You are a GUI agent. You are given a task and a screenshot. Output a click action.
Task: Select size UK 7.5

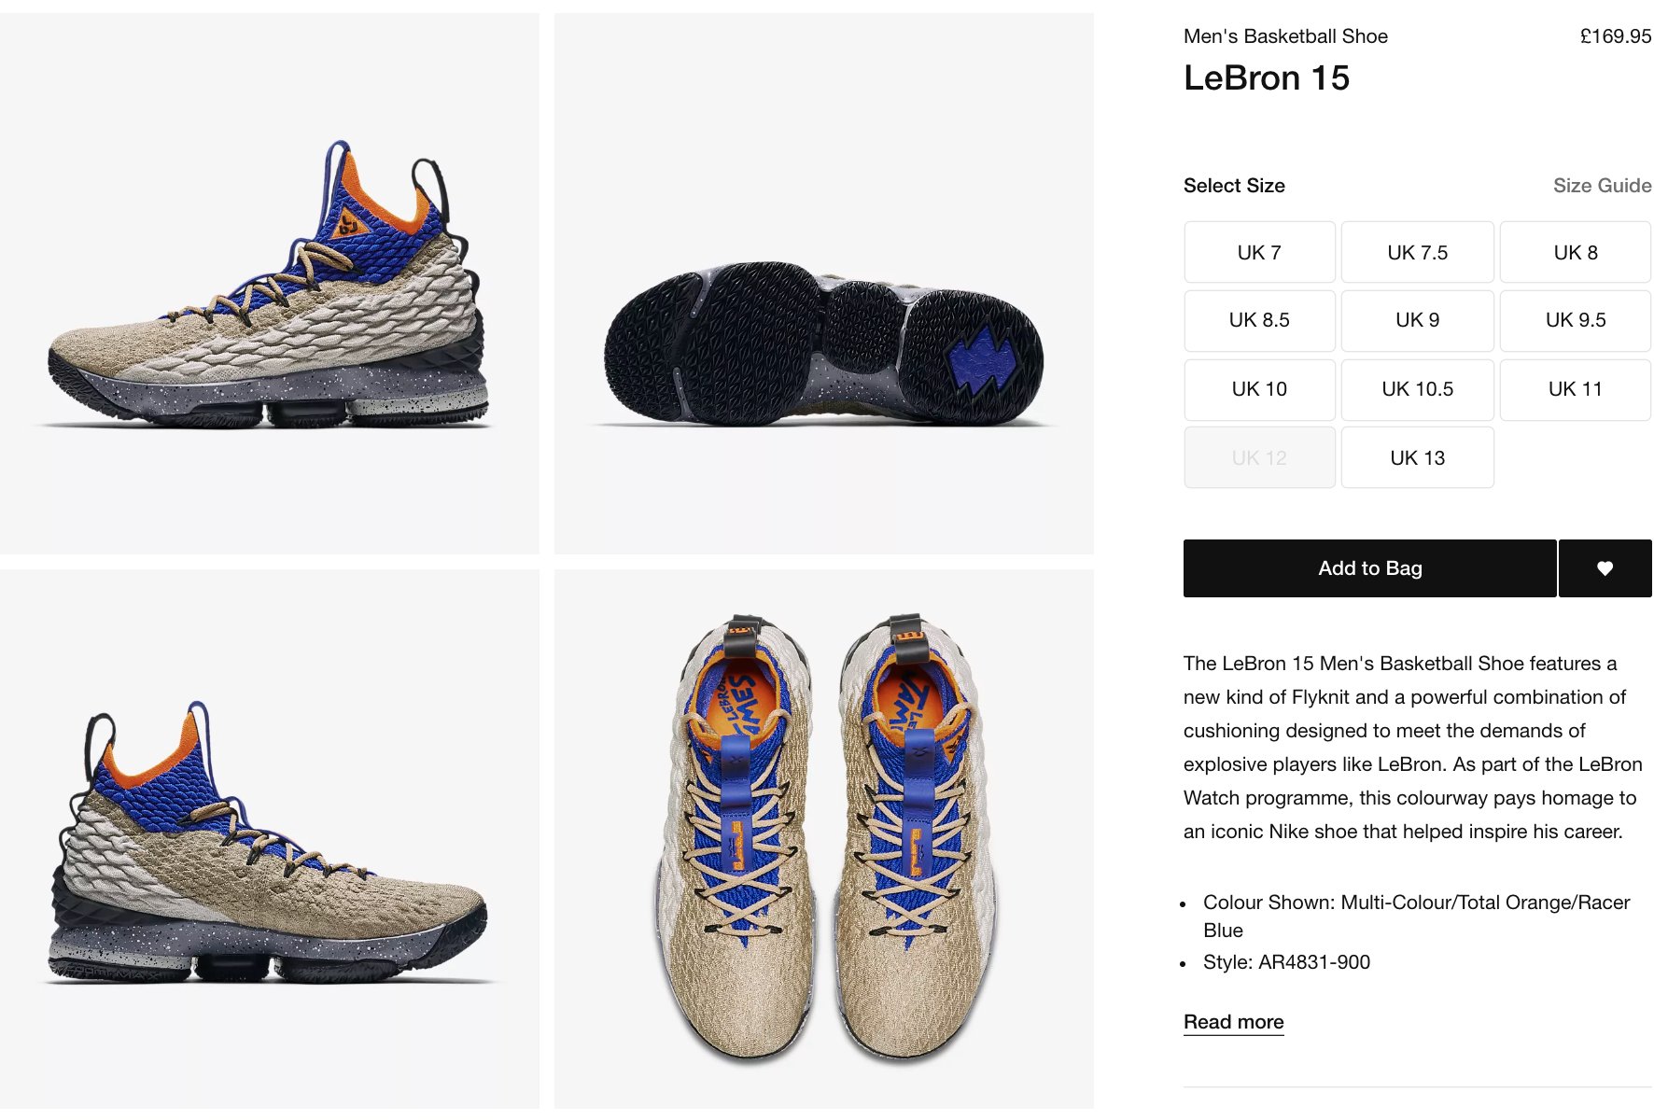[x=1417, y=252]
